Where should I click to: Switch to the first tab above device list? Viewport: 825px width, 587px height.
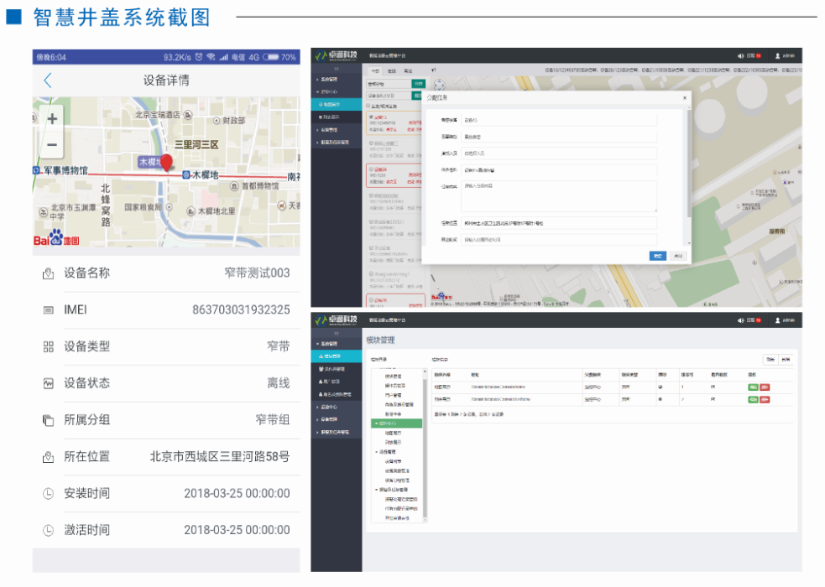click(375, 71)
